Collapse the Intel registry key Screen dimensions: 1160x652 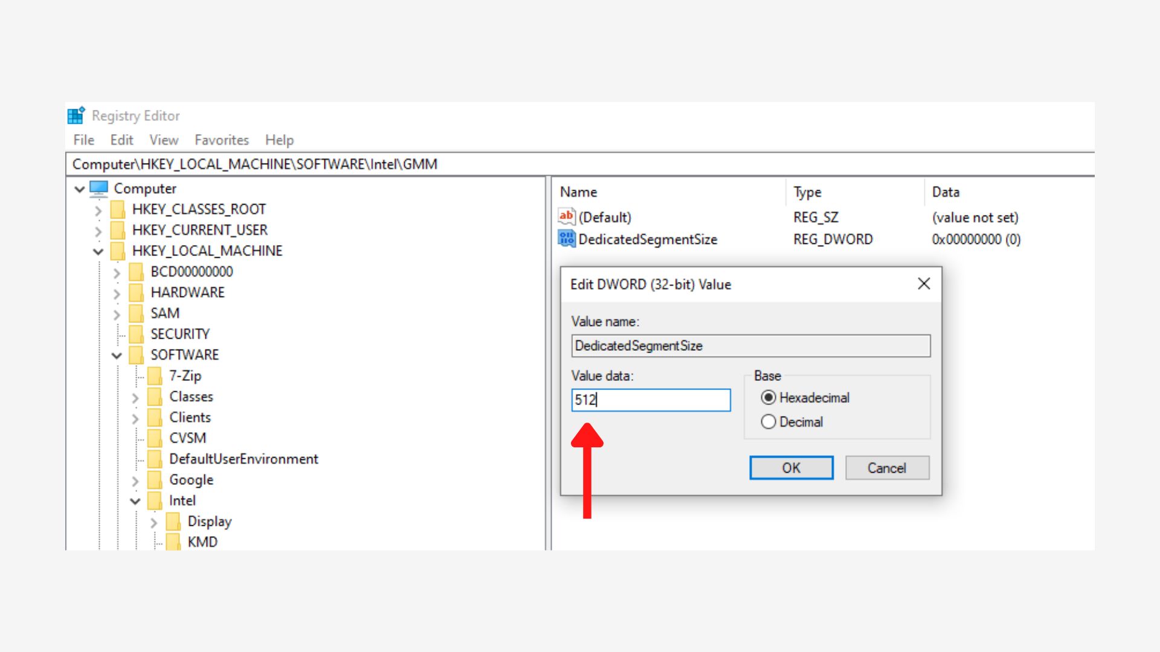pyautogui.click(x=135, y=501)
